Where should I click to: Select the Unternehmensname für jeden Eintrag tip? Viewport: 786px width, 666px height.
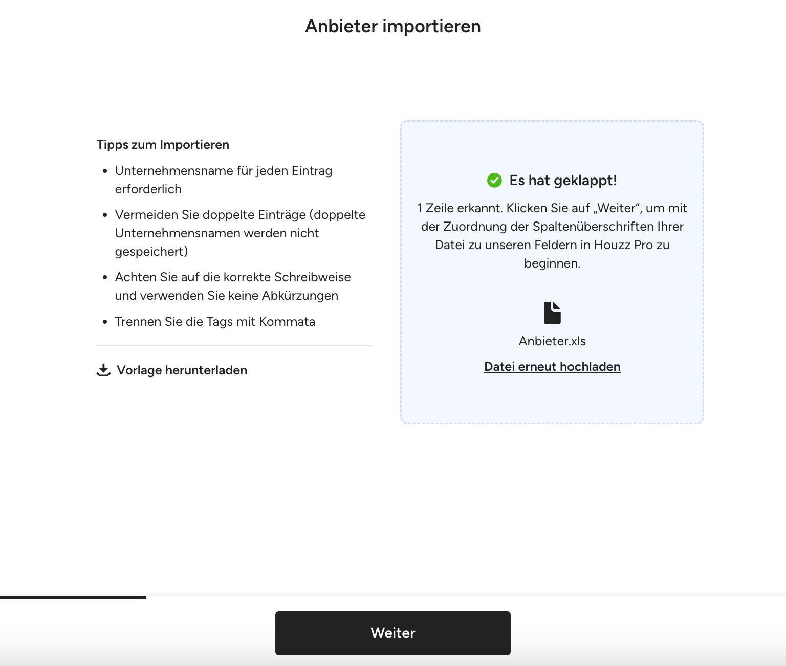pyautogui.click(x=224, y=180)
